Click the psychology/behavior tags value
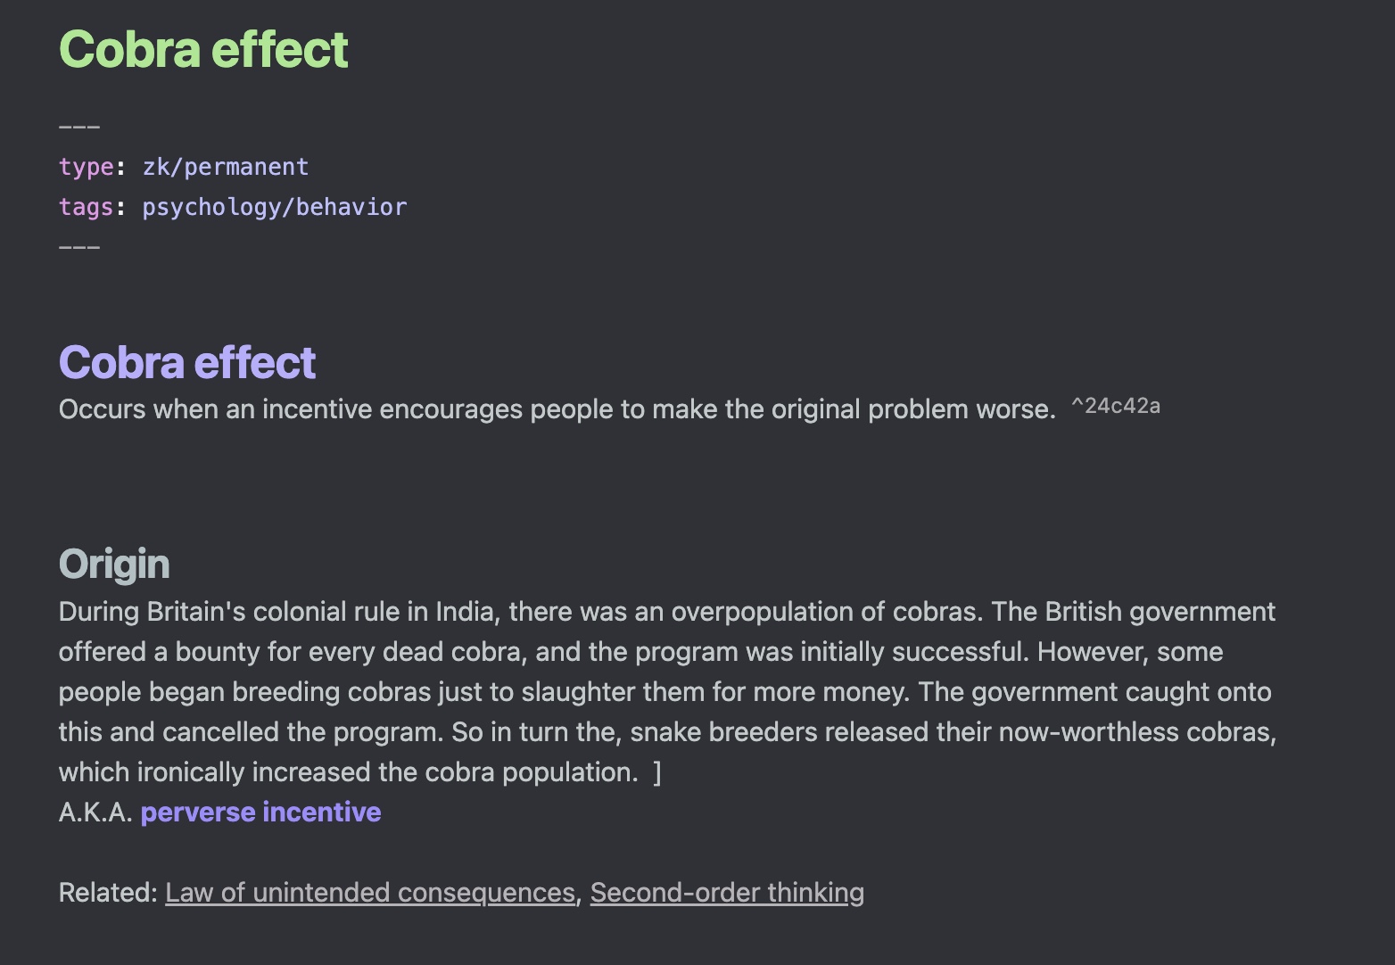Viewport: 1395px width, 965px height. click(275, 207)
